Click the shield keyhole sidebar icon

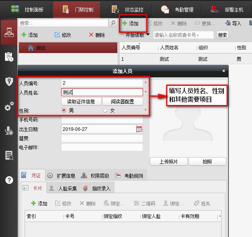[x=8, y=82]
